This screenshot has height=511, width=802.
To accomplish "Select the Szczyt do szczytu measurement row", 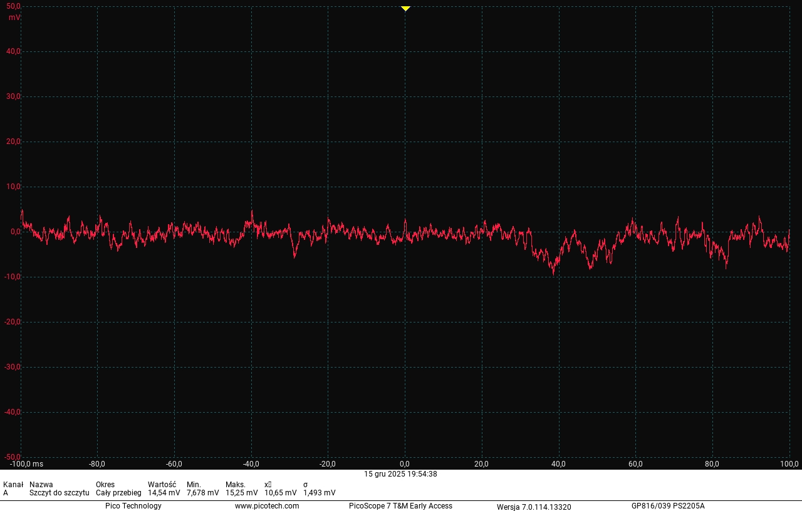I will 59,493.
